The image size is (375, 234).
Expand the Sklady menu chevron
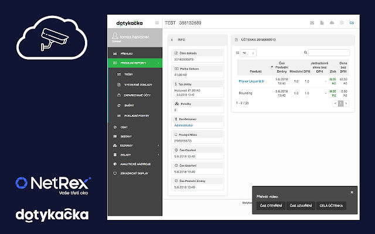[x=158, y=154]
